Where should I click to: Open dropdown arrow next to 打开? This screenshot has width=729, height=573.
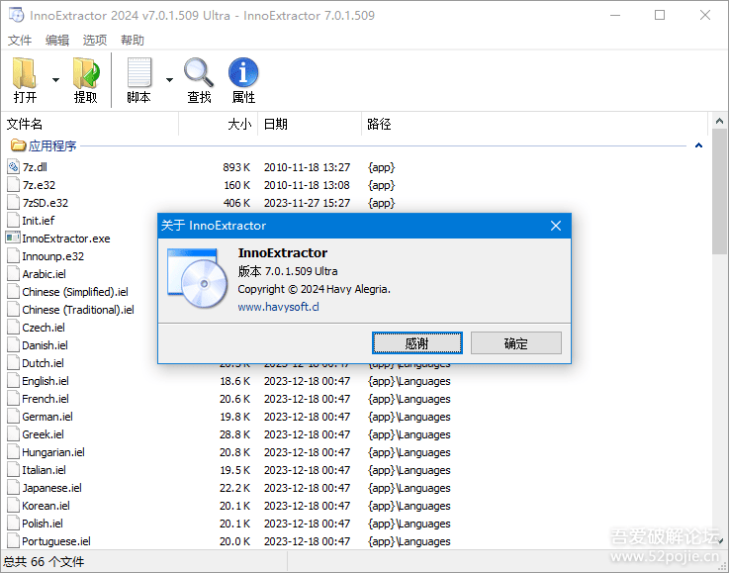(55, 80)
